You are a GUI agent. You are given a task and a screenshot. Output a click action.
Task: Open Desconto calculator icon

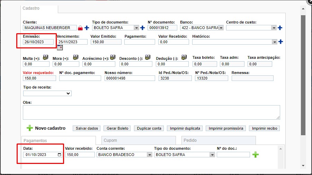148,57
